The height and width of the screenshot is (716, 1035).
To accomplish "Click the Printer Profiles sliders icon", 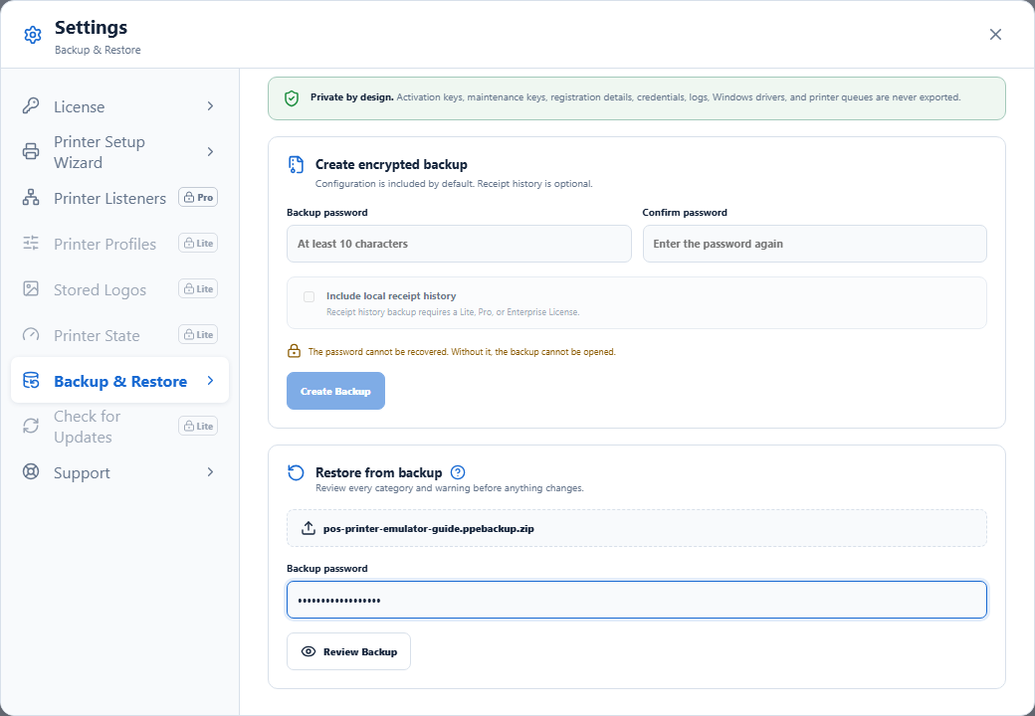I will 31,244.
